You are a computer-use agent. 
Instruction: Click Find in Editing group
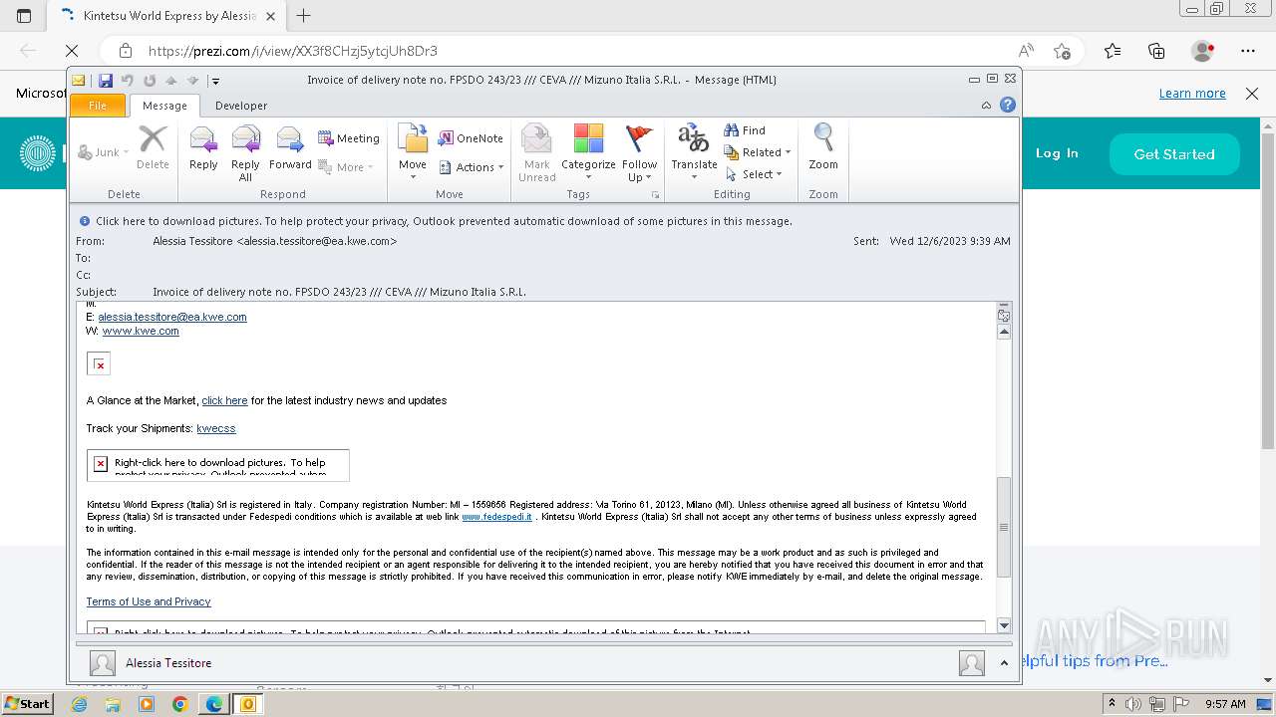click(745, 130)
